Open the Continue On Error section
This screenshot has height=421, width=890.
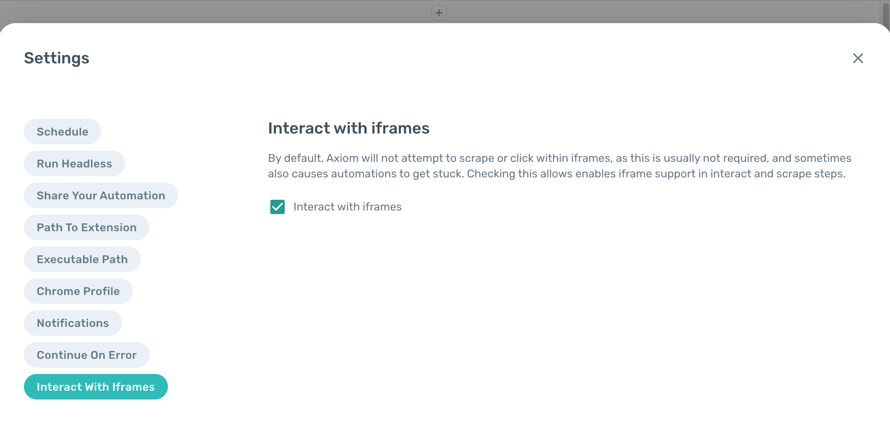(x=87, y=355)
